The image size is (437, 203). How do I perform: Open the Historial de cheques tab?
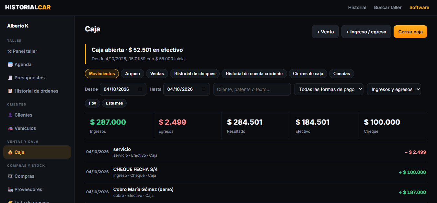(195, 74)
